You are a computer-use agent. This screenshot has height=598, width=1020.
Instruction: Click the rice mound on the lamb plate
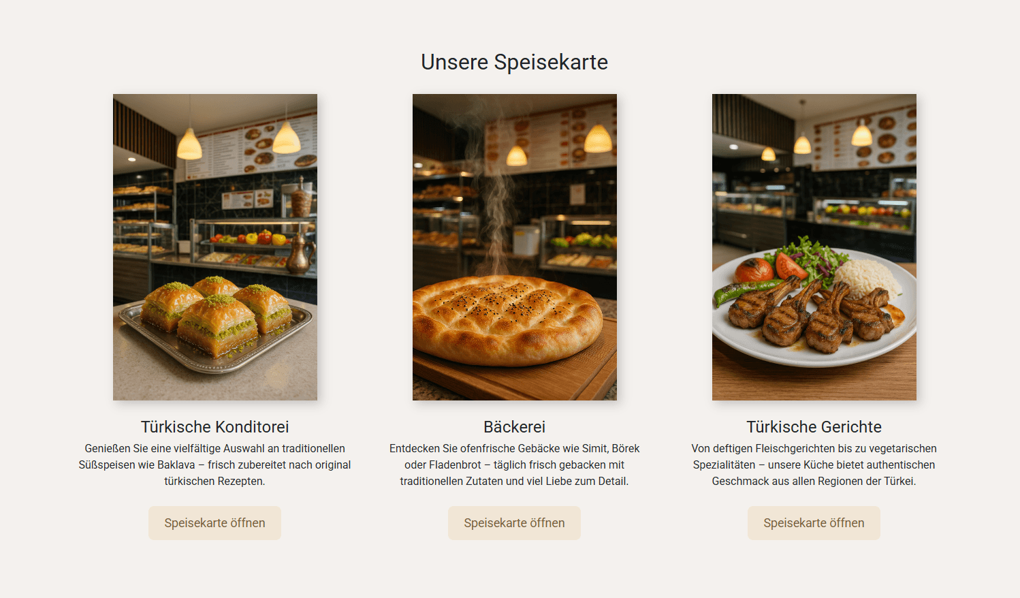click(866, 278)
